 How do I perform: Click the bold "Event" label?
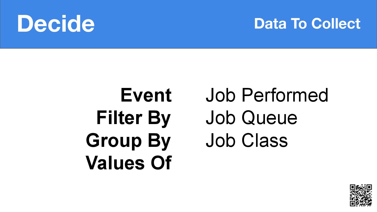tap(146, 95)
